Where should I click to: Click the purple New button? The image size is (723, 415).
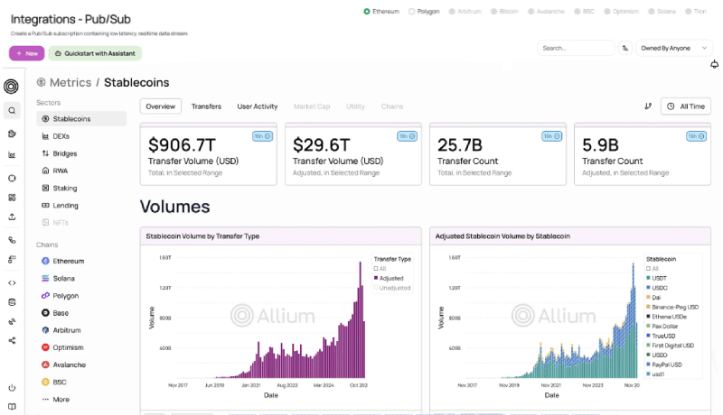click(x=26, y=53)
